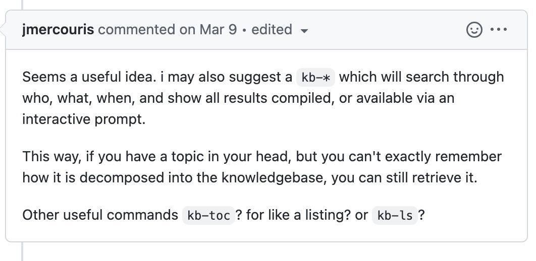Visit the jmercouris profile link
This screenshot has width=536, height=261.
click(x=58, y=30)
